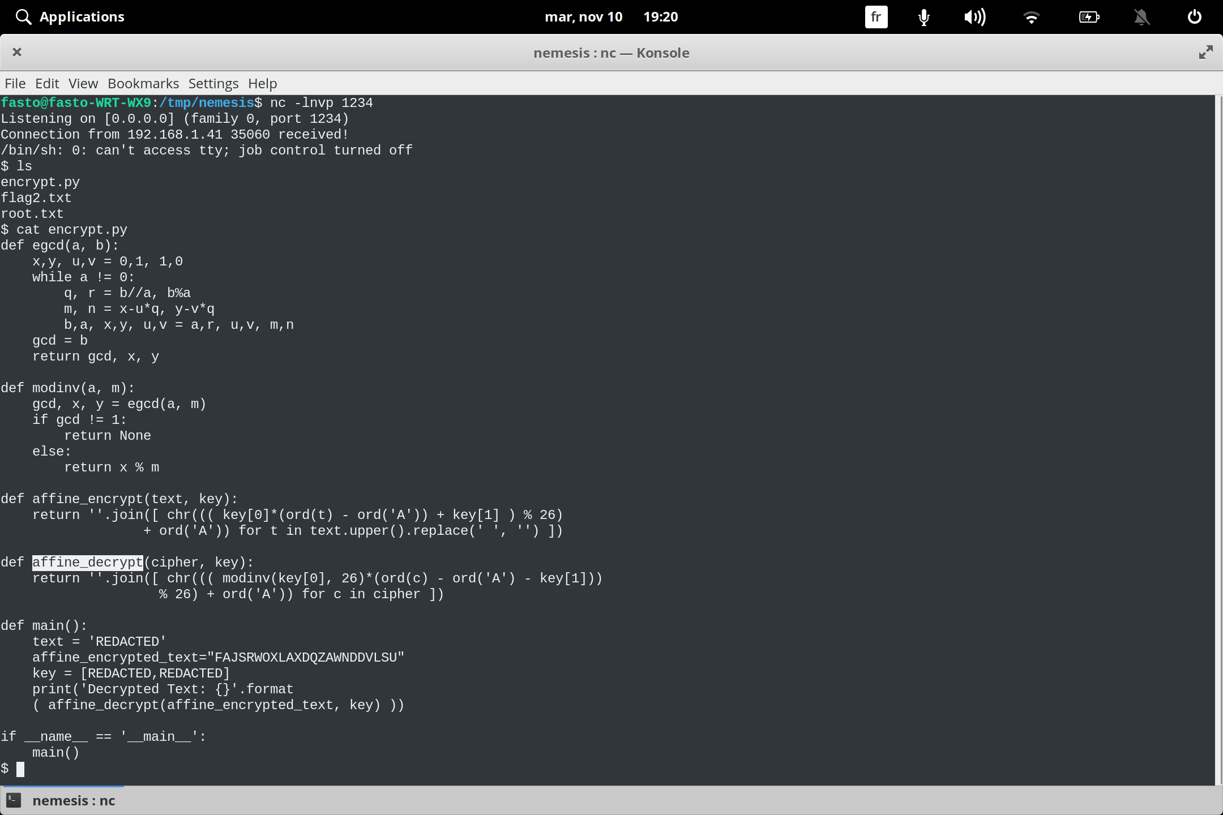Click the fullscreen expand icon on the title bar
The height and width of the screenshot is (815, 1223).
pyautogui.click(x=1205, y=52)
